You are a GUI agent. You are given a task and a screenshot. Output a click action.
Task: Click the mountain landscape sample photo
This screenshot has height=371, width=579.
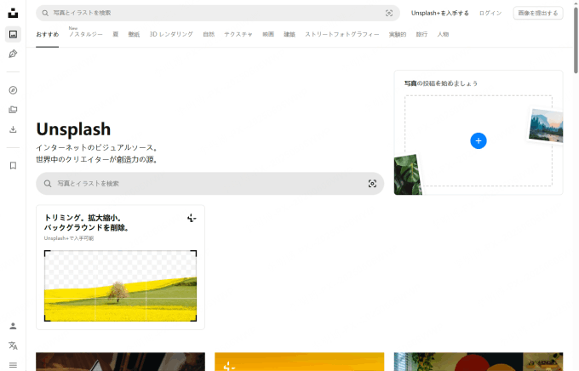(x=546, y=126)
